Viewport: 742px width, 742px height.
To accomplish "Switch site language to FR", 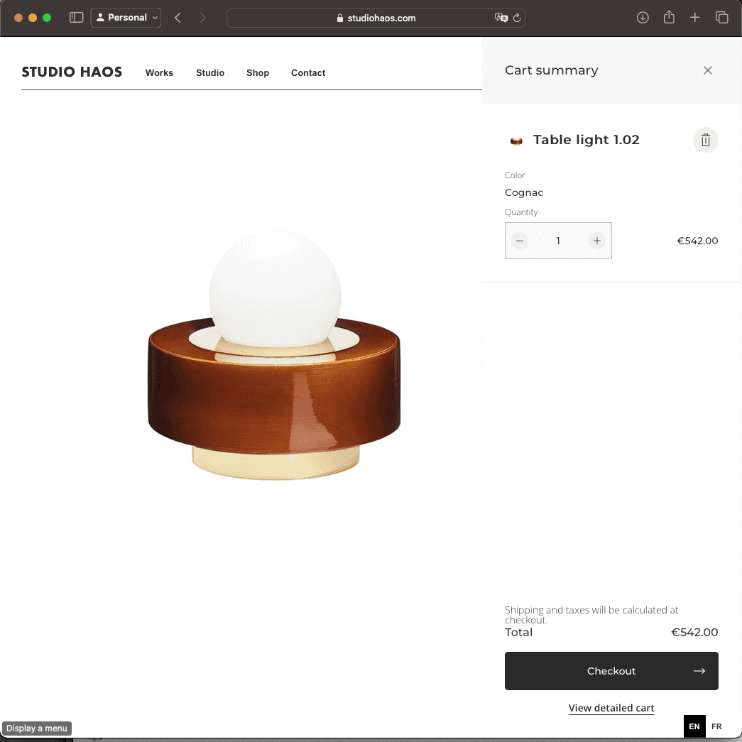I will click(716, 726).
